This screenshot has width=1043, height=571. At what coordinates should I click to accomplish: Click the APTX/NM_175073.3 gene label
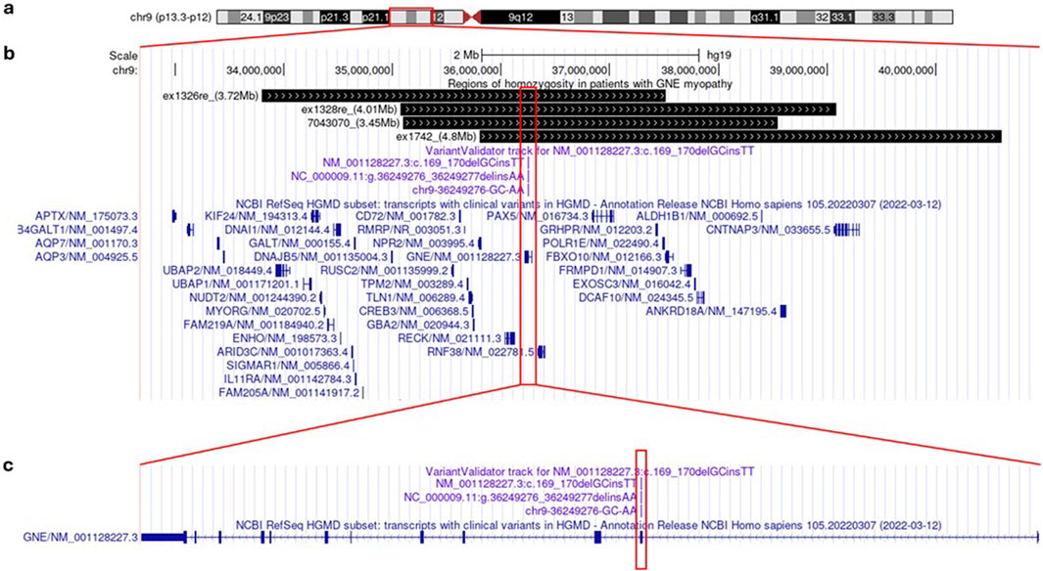pos(86,216)
